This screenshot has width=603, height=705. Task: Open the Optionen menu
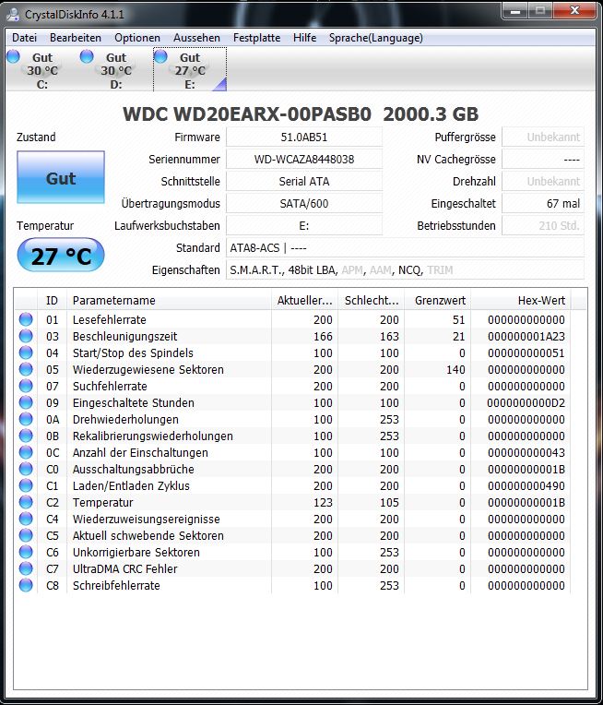[x=137, y=38]
